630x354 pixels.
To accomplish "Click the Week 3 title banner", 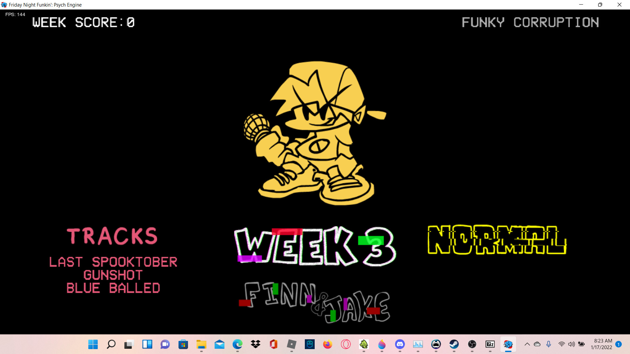I will (x=315, y=247).
